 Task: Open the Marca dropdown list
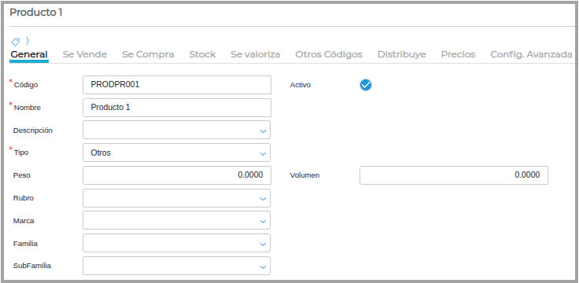(176, 221)
